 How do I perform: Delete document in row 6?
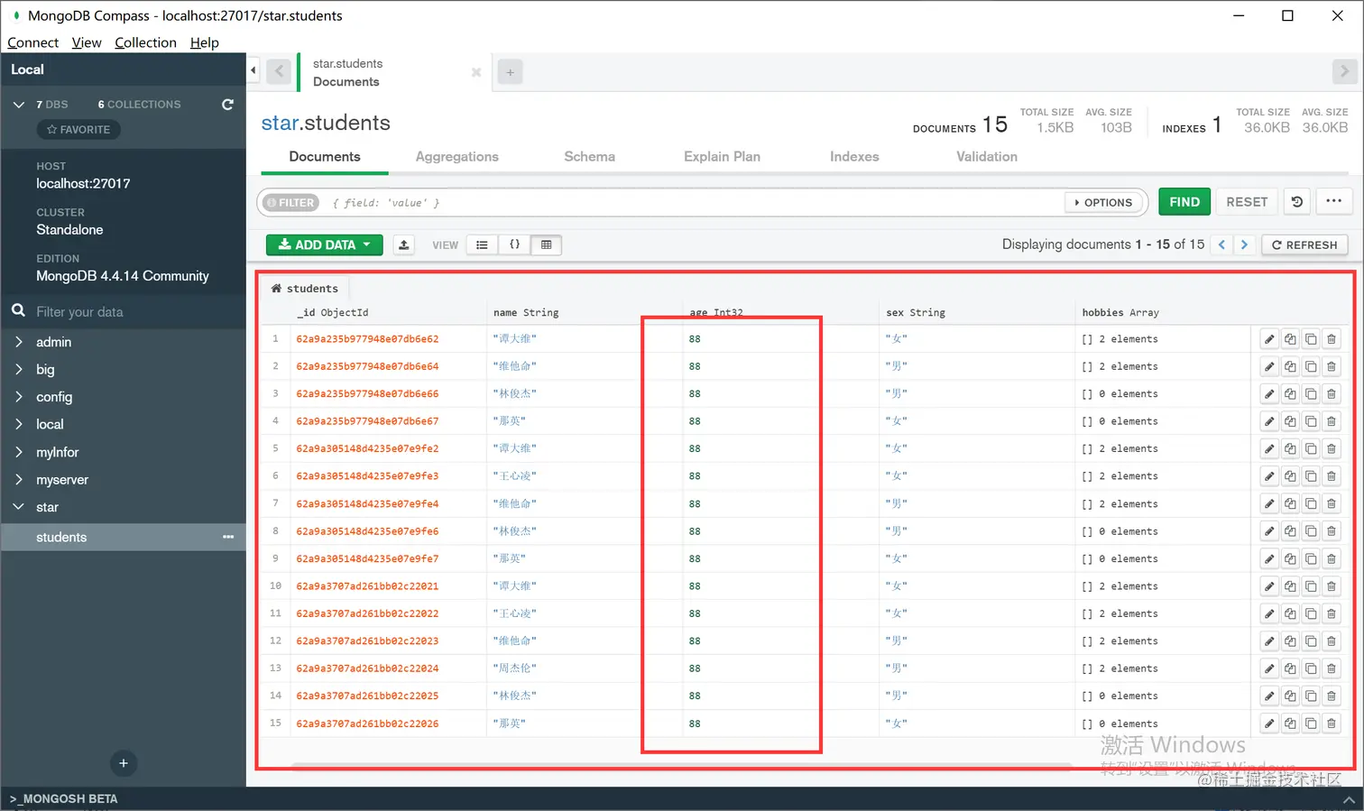[1332, 476]
